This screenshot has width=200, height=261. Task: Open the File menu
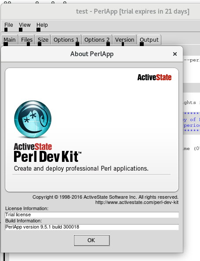8,25
